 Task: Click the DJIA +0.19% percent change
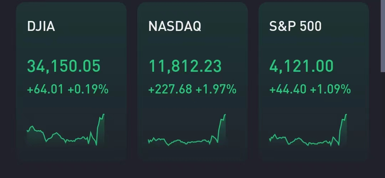[x=88, y=90]
